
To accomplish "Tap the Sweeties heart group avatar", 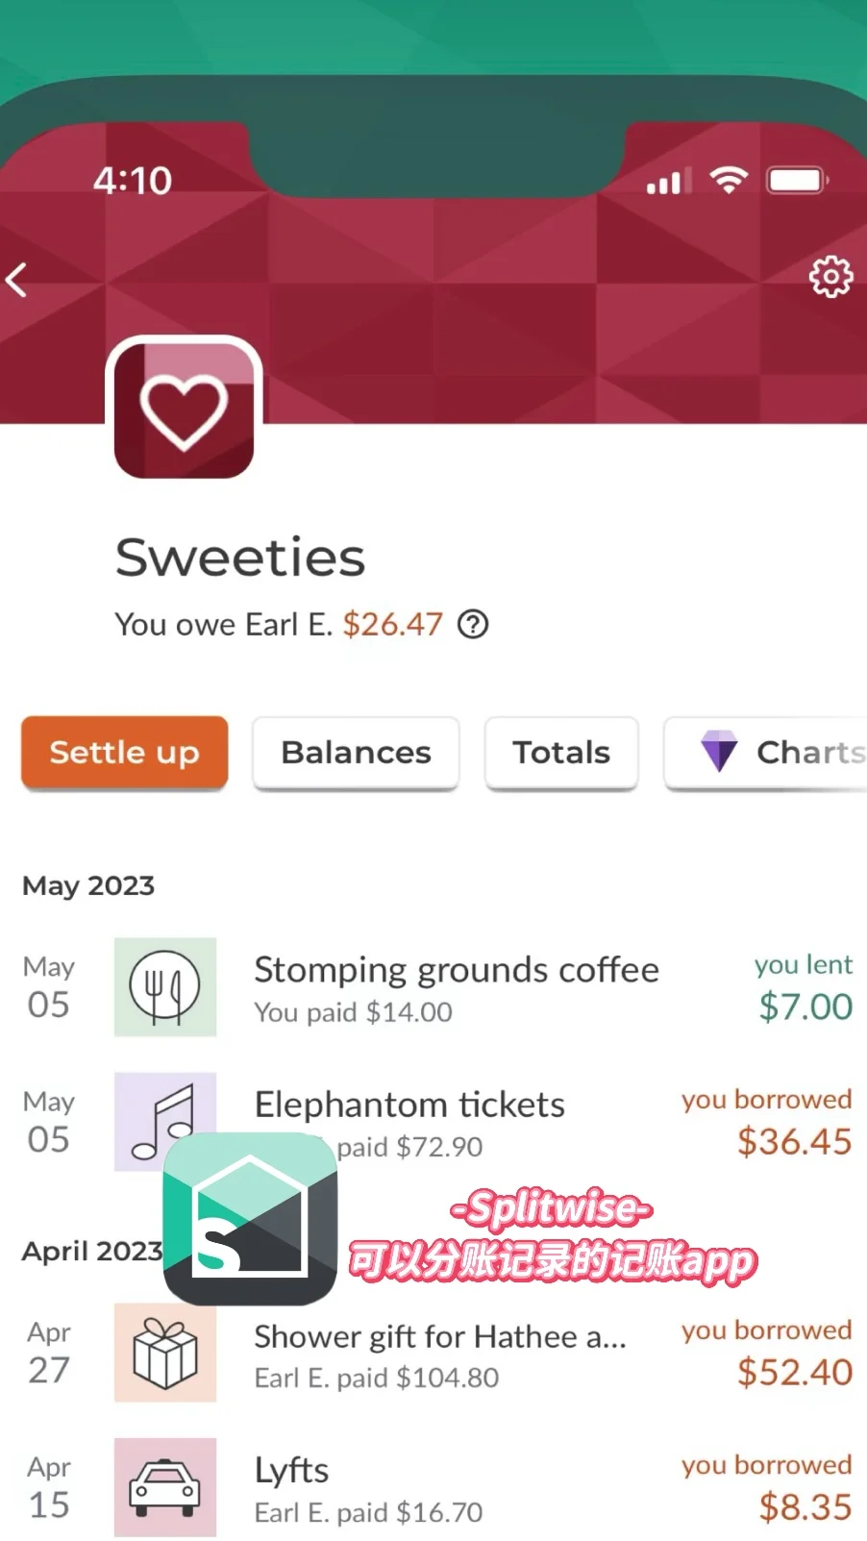I will click(x=184, y=410).
